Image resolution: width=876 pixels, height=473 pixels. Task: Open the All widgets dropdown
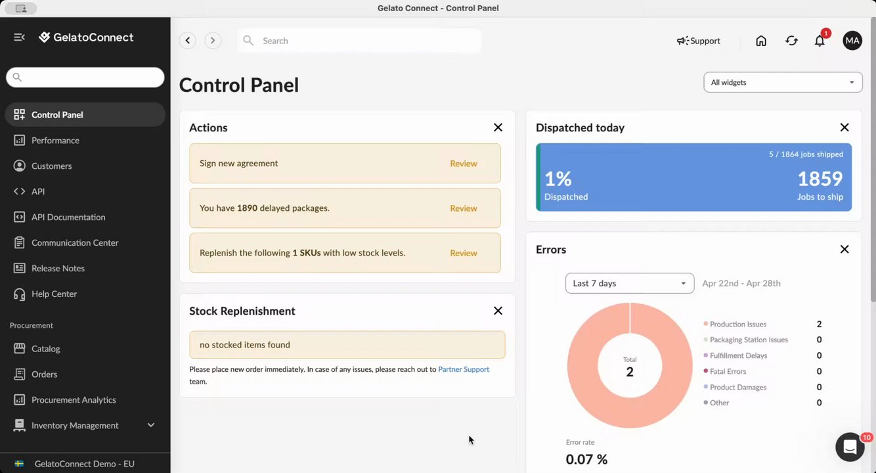[x=783, y=82]
